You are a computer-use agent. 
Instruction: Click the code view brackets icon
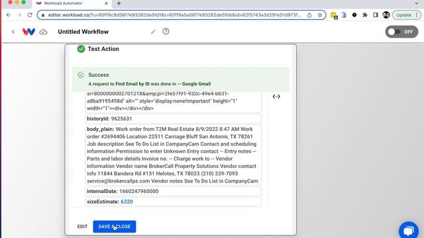pyautogui.click(x=276, y=97)
